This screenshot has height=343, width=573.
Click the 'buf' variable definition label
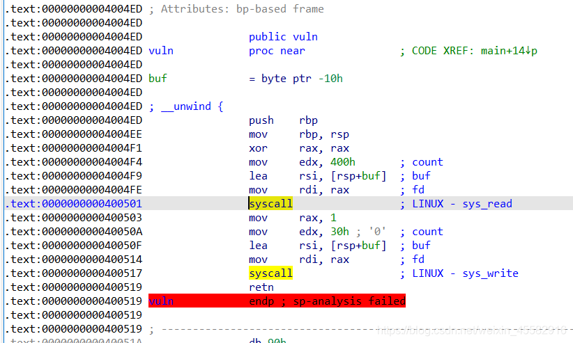point(158,79)
